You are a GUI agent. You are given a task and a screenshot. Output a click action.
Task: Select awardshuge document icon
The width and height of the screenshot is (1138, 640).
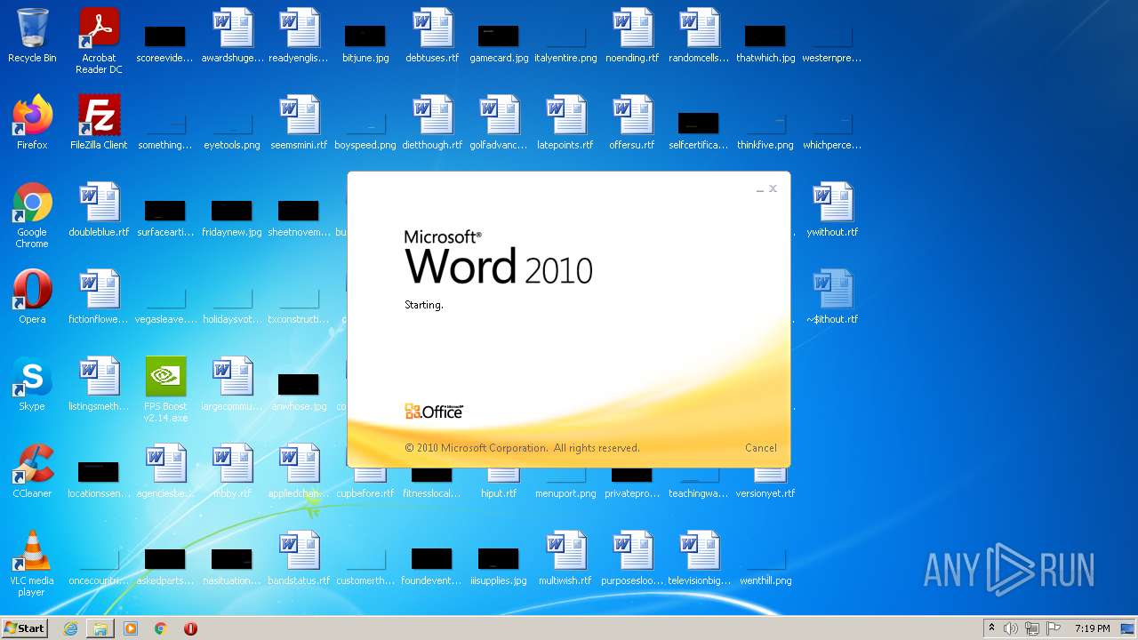[x=232, y=28]
